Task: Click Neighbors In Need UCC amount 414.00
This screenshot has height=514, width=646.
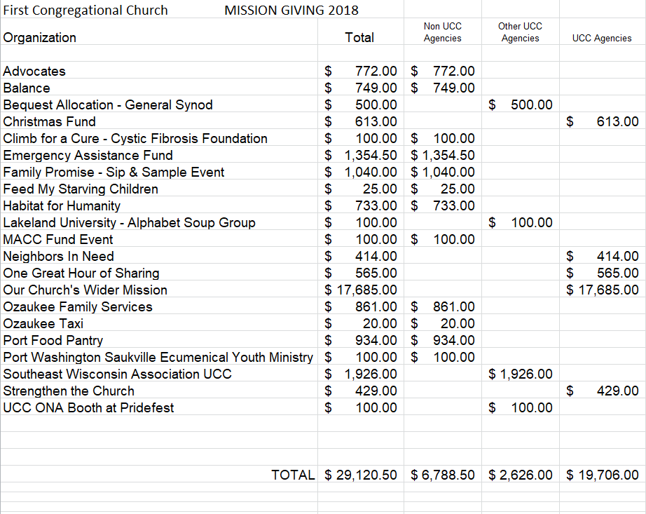Action: point(603,257)
